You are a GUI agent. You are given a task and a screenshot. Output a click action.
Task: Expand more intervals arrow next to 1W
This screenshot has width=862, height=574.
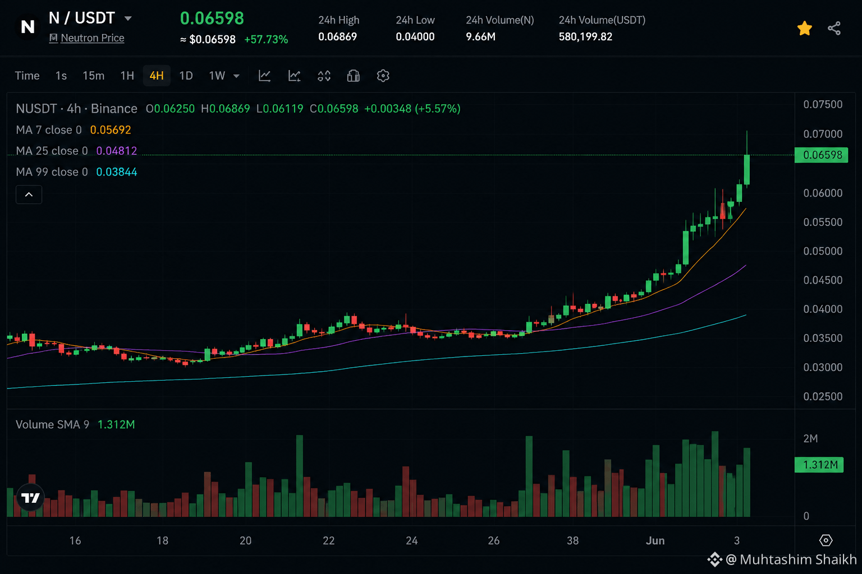tap(236, 76)
